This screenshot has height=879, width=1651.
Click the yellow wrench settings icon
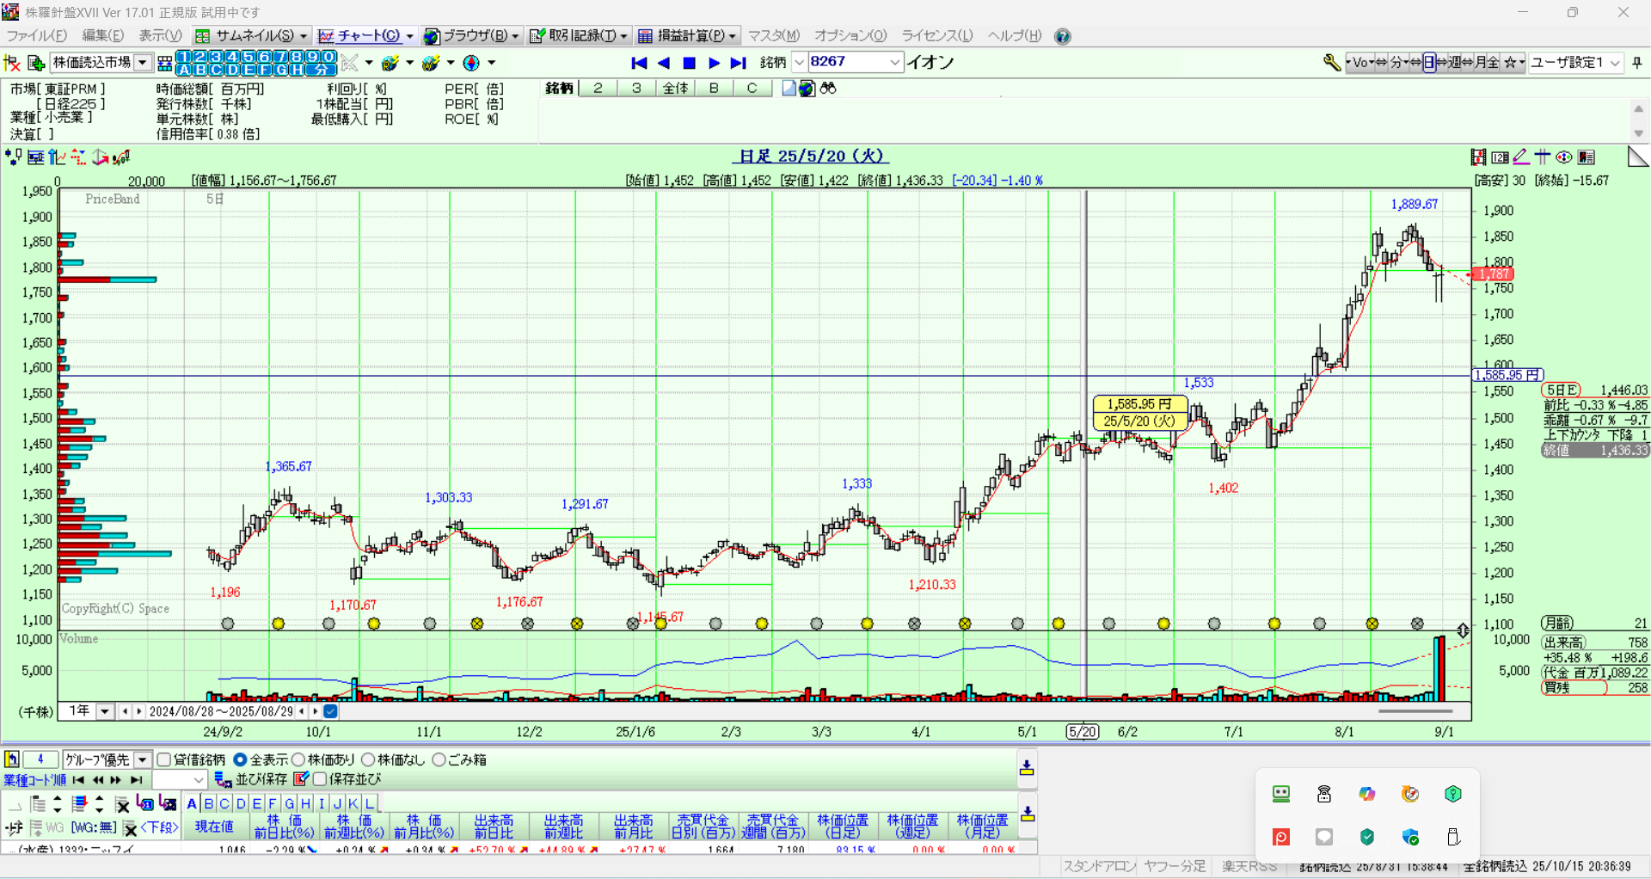pyautogui.click(x=1331, y=63)
